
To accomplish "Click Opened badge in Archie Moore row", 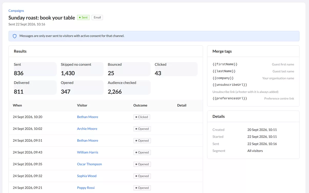I will pos(142,129).
